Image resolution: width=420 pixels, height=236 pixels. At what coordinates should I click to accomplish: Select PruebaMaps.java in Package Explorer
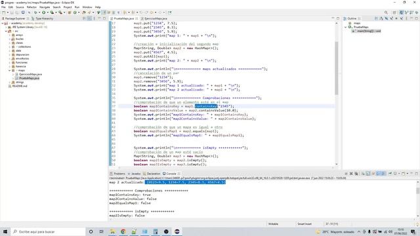tap(29, 78)
